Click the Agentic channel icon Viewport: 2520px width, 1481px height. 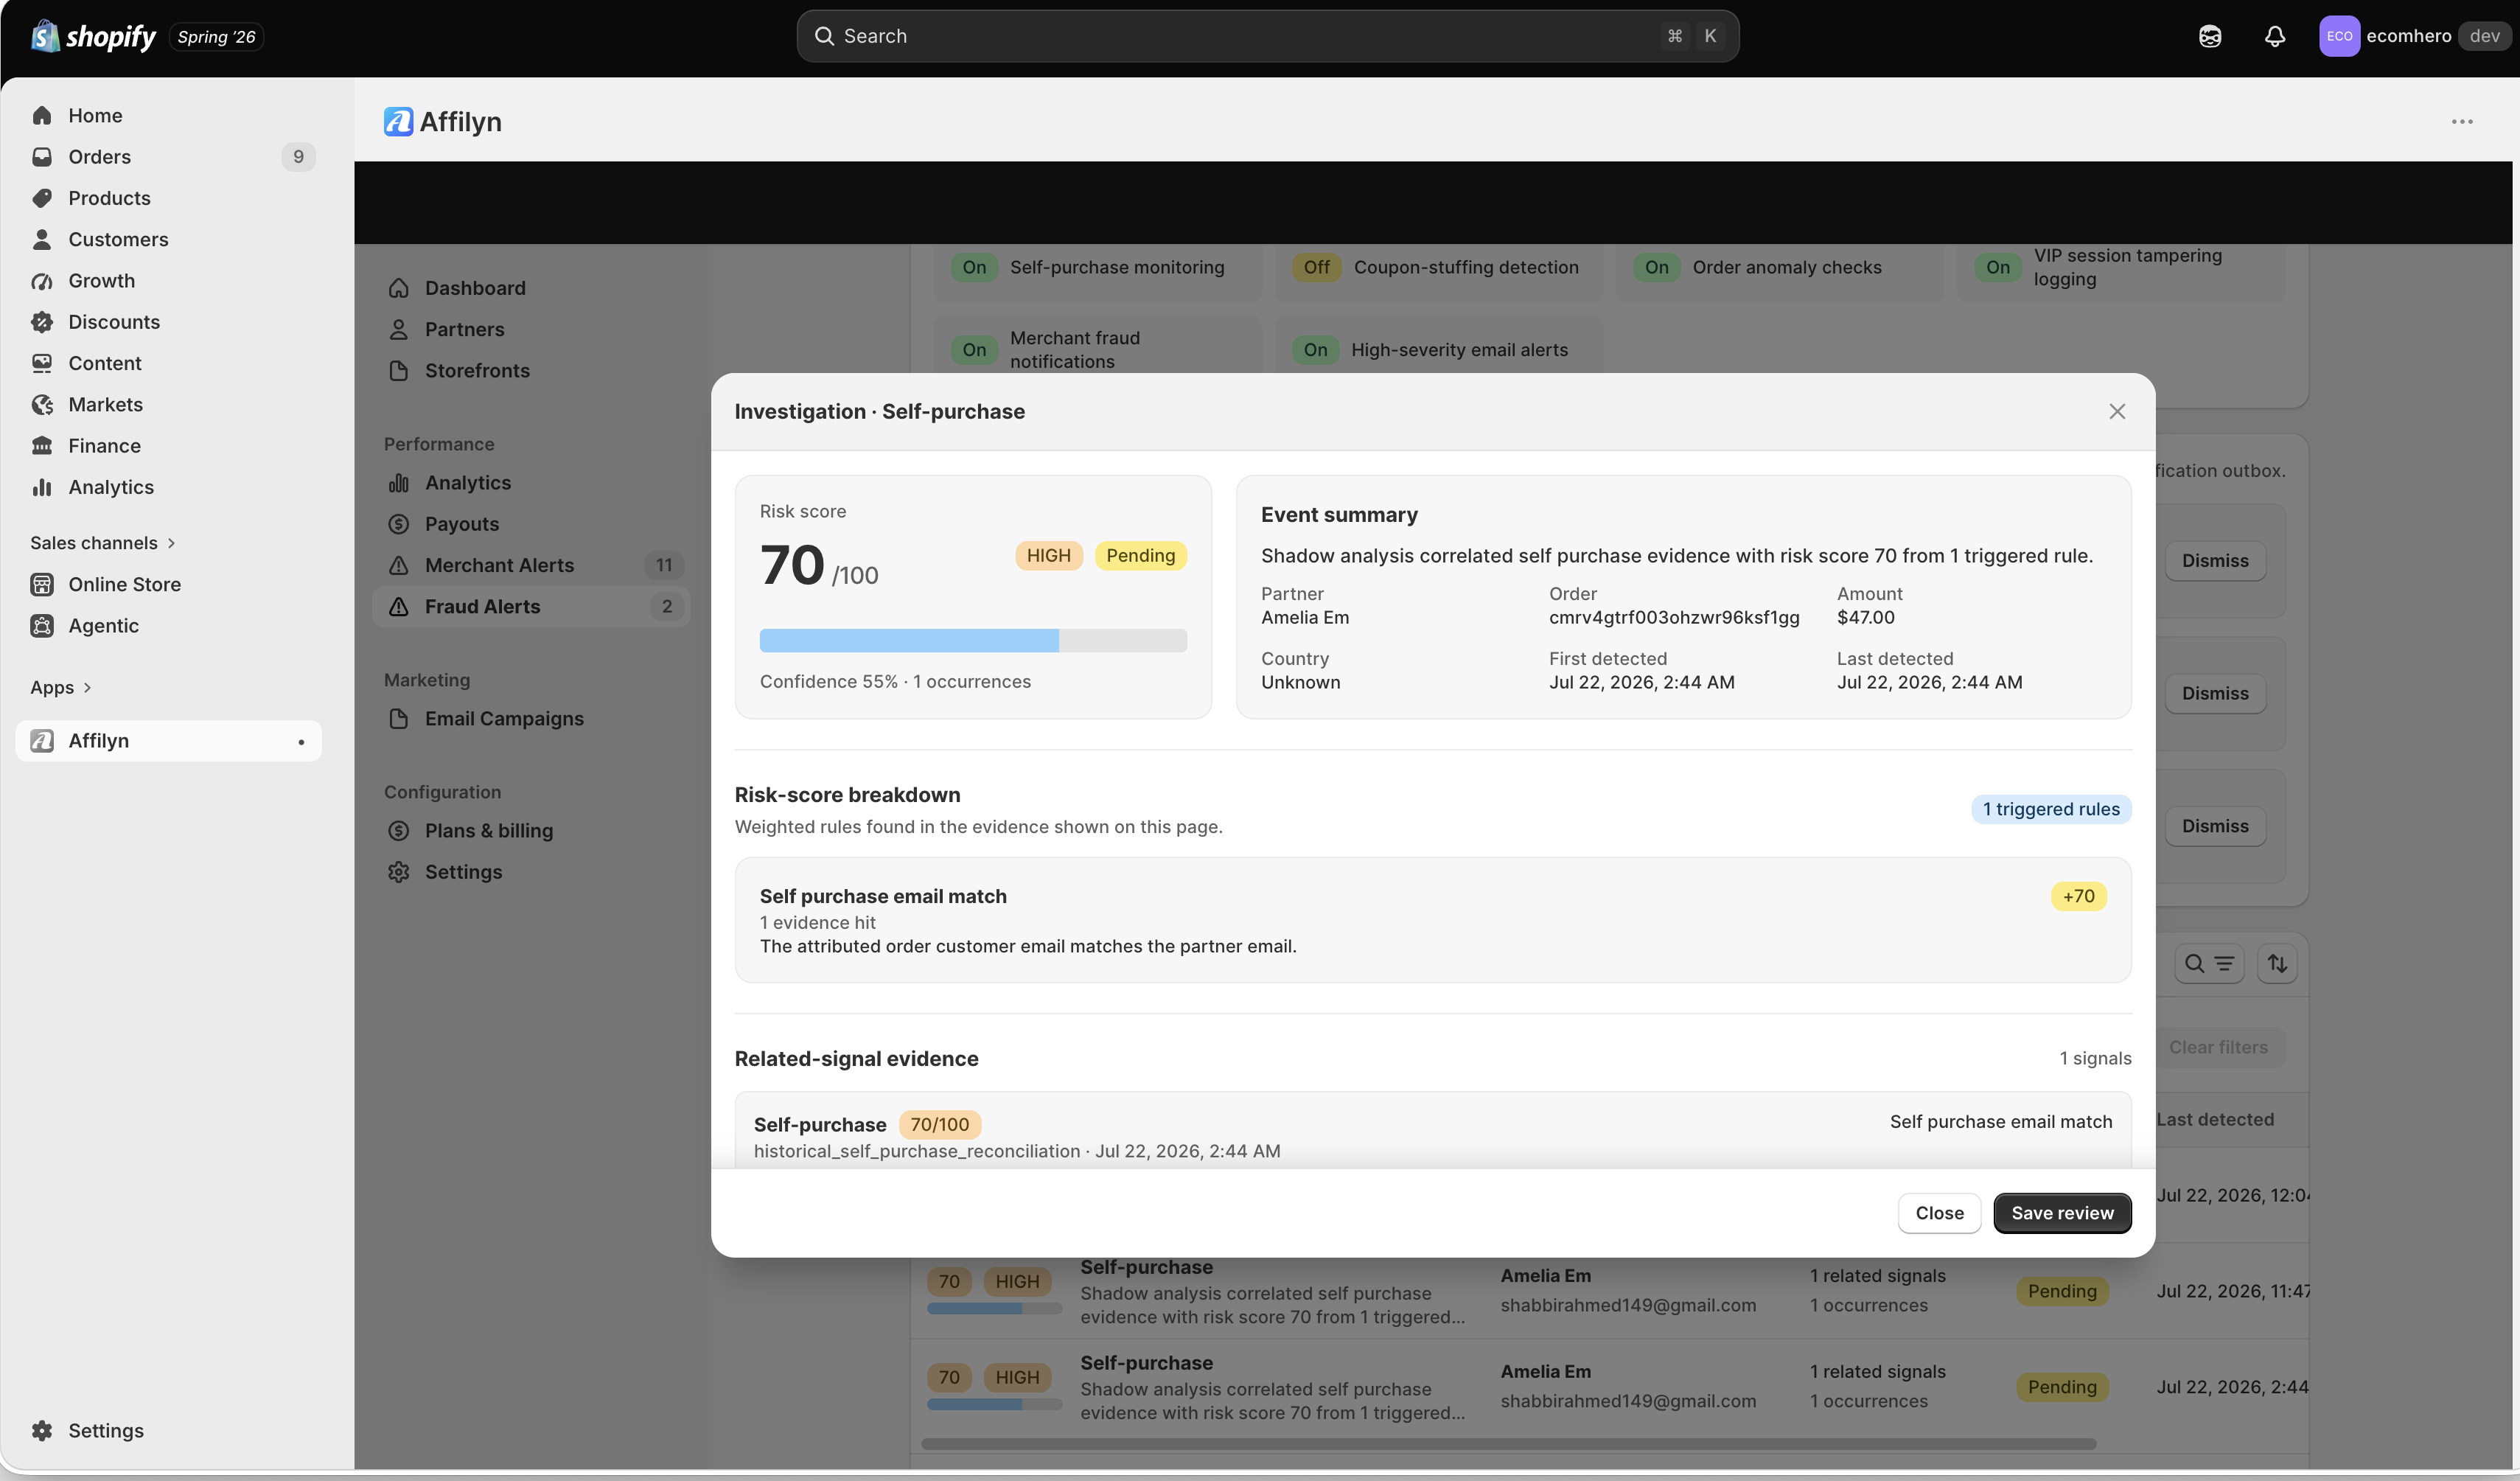42,626
